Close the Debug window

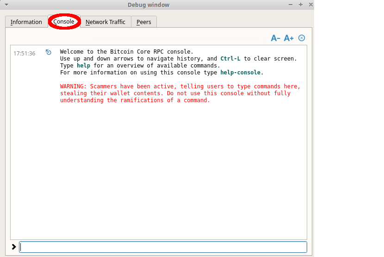(311, 5)
